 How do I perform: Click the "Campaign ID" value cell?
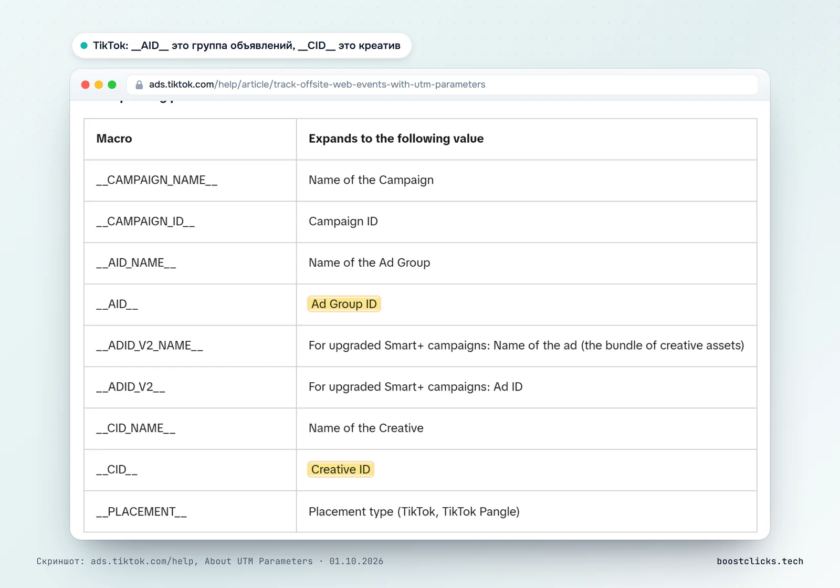(x=527, y=222)
